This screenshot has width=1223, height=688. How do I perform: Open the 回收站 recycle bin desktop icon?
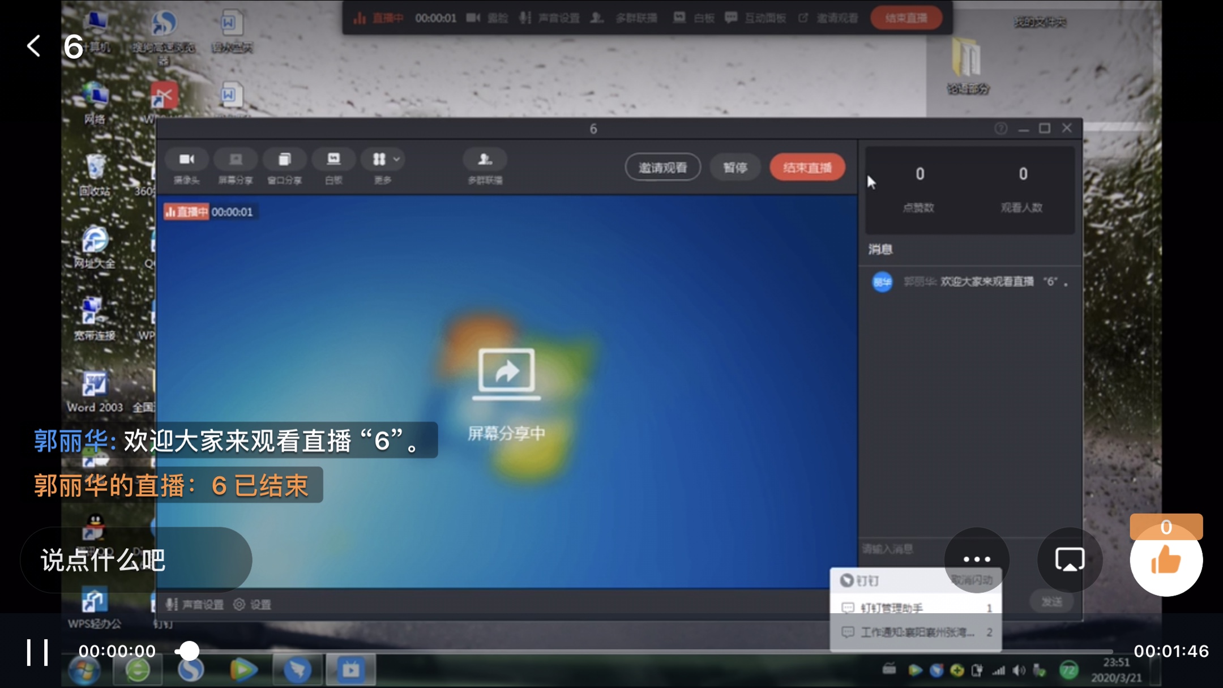pos(95,175)
